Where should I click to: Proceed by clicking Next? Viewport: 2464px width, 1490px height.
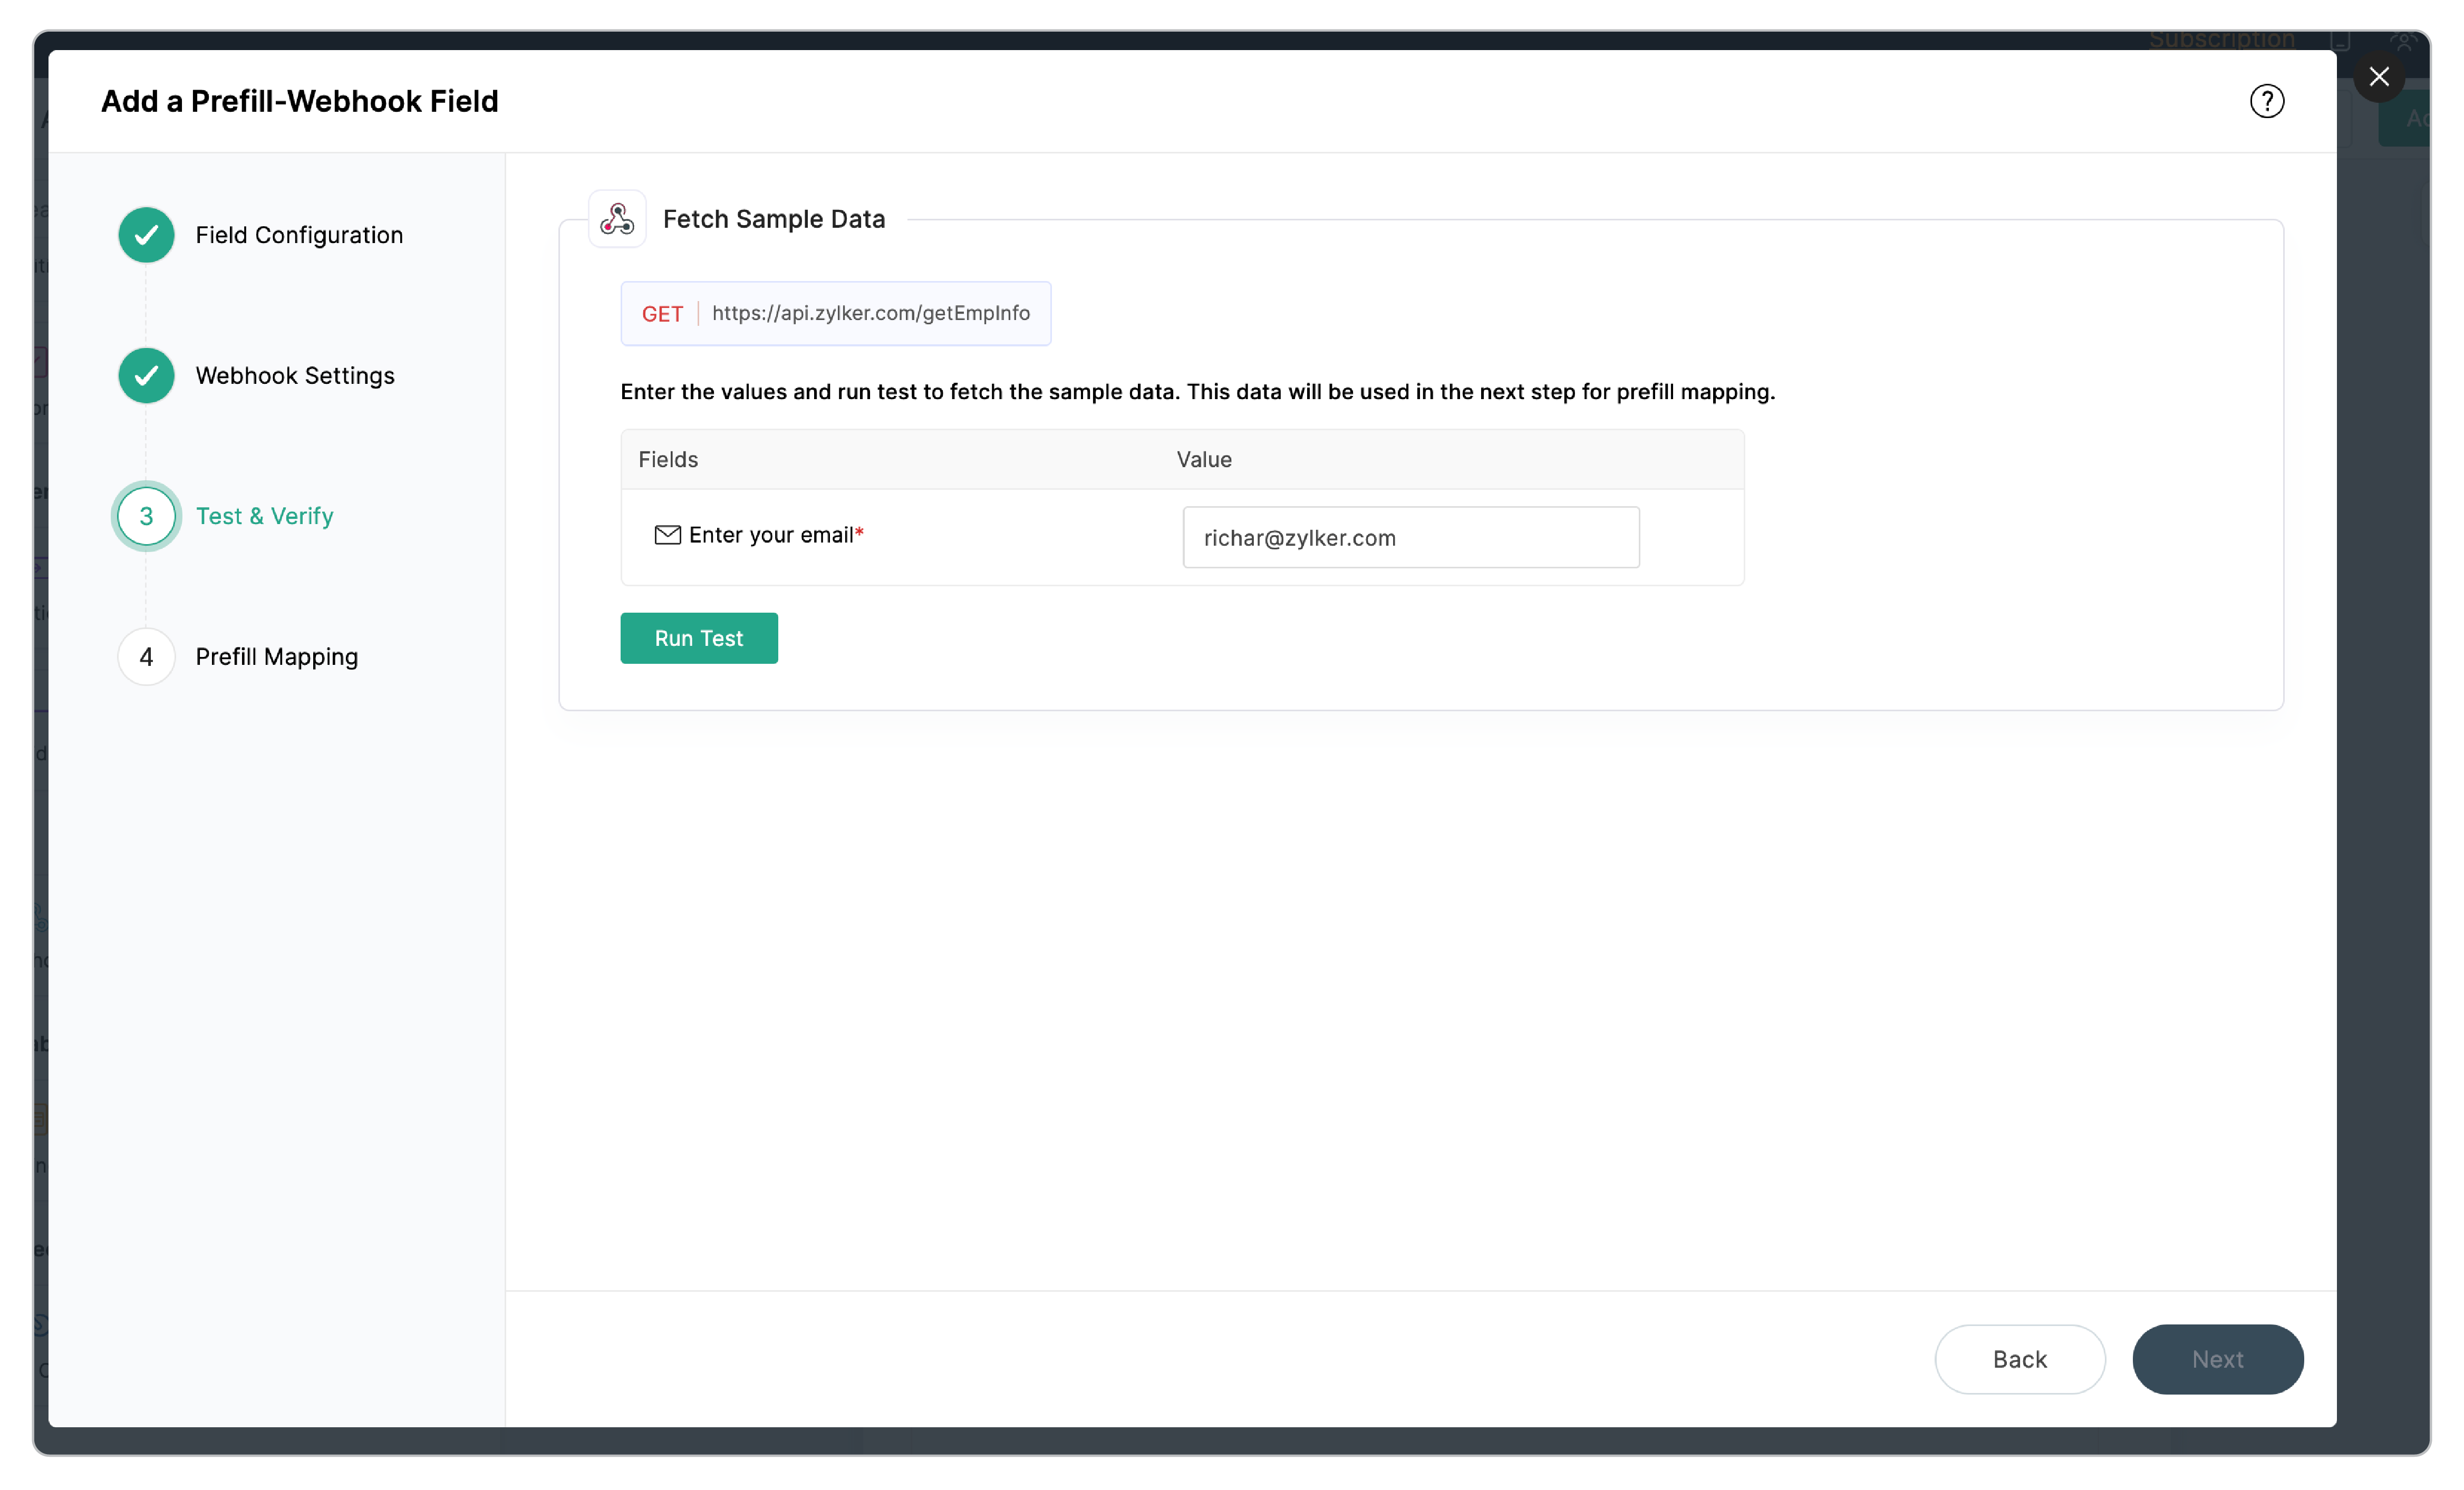[x=2218, y=1359]
